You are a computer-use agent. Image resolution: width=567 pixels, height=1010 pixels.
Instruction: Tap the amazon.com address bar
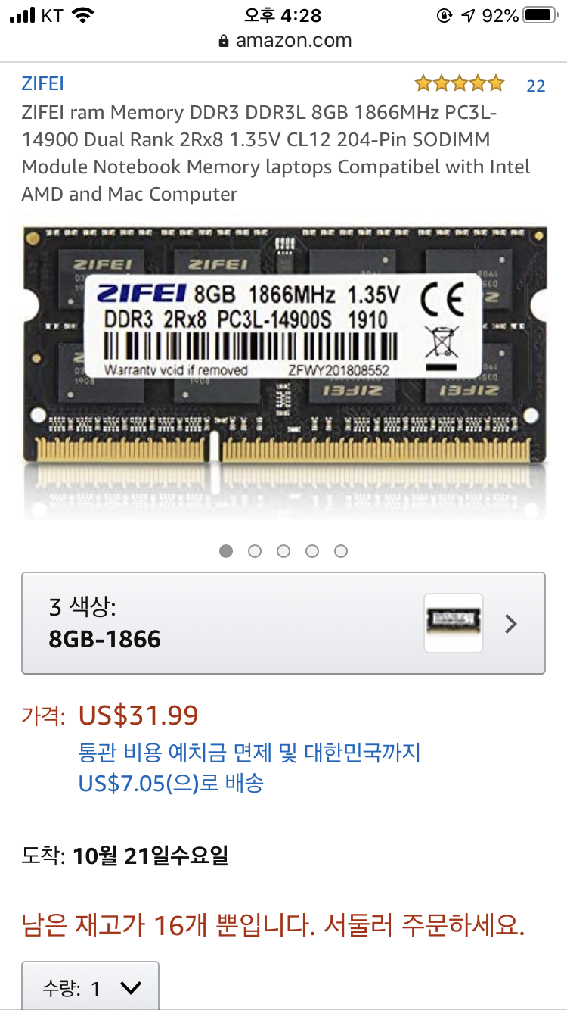pyautogui.click(x=284, y=41)
